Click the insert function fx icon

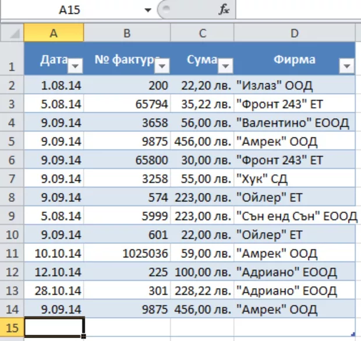click(224, 10)
